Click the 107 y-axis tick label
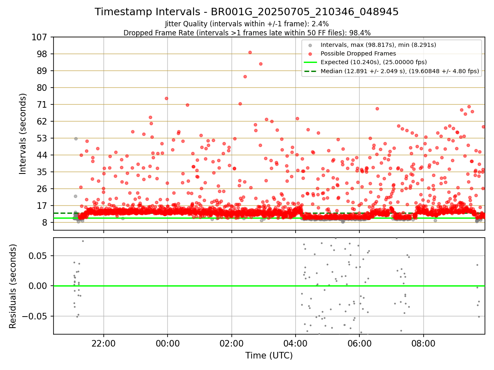The width and height of the screenshot is (494, 370). coord(40,37)
